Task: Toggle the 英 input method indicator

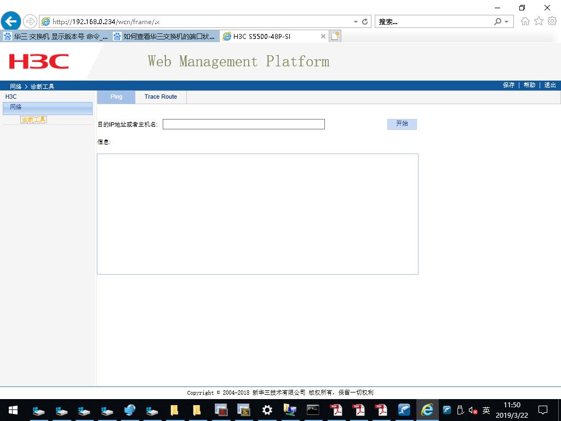Action: click(x=486, y=410)
